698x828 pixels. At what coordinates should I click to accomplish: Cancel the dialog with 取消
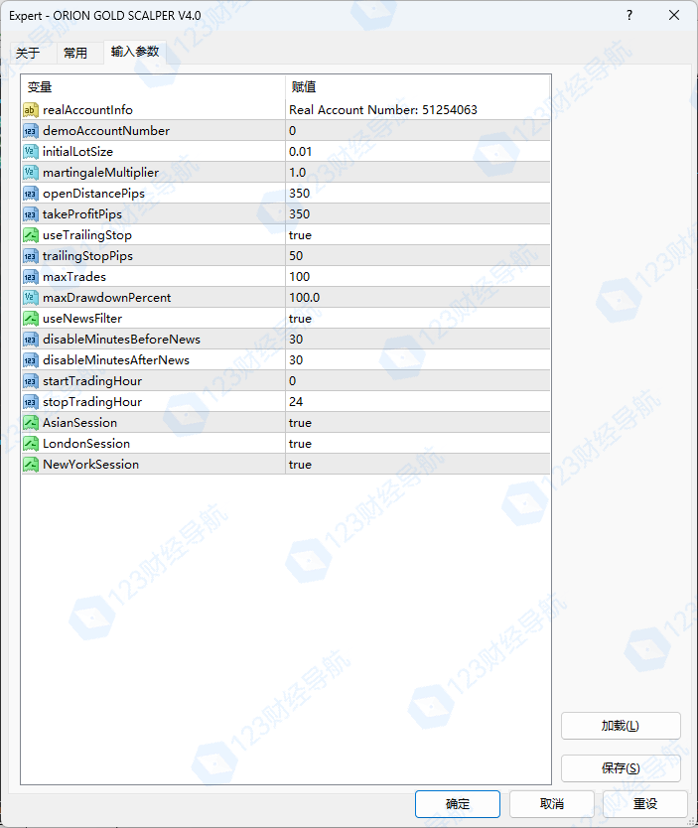click(552, 804)
